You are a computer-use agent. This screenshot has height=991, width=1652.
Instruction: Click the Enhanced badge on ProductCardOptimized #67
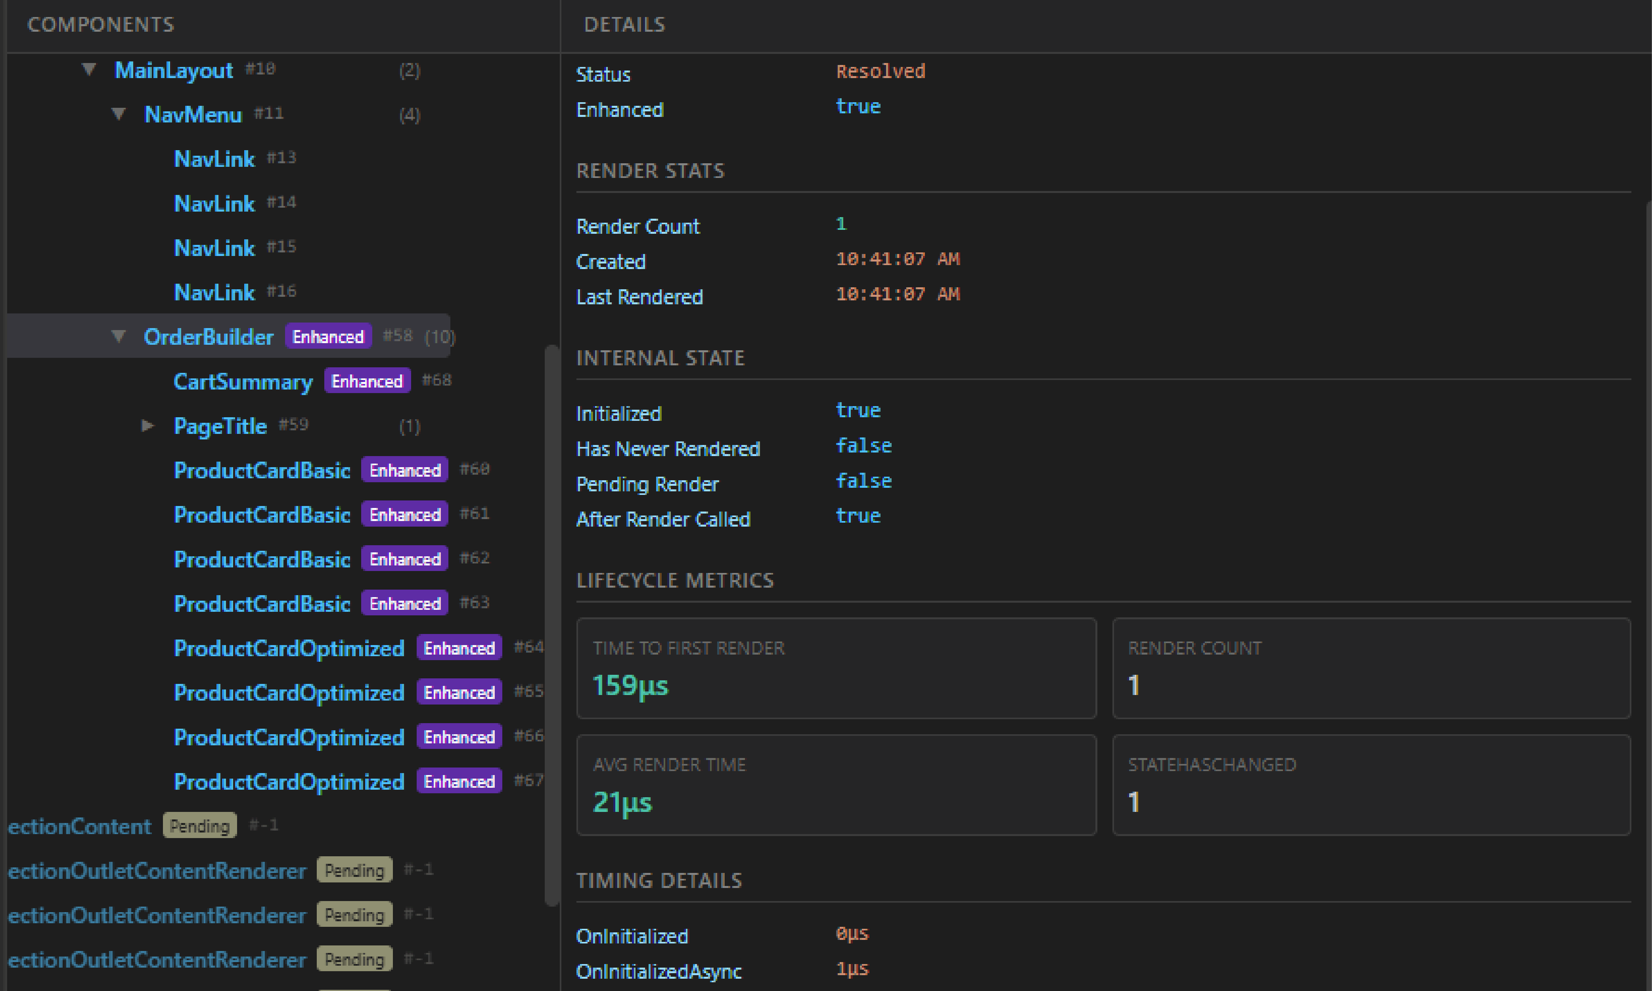(459, 781)
